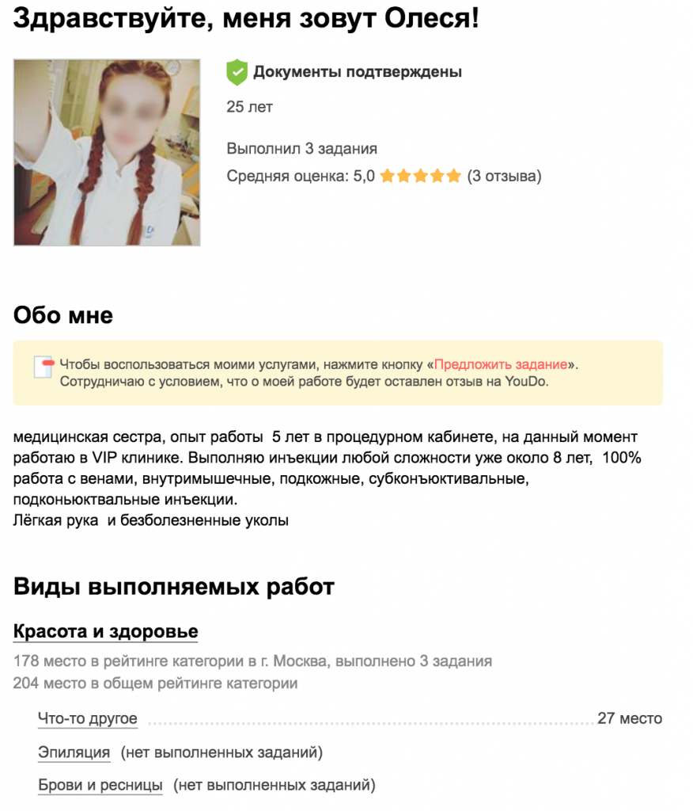The image size is (693, 811).
Task: Open the 'Красота и здоровье' category
Action: click(105, 631)
